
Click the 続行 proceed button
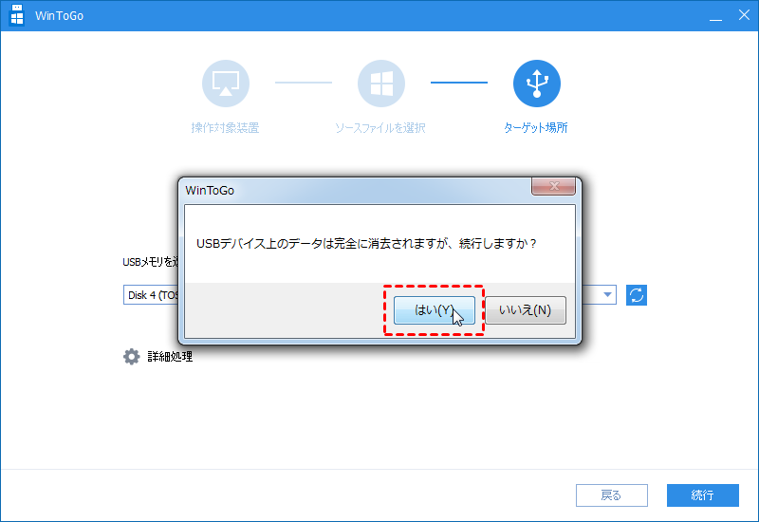[703, 495]
